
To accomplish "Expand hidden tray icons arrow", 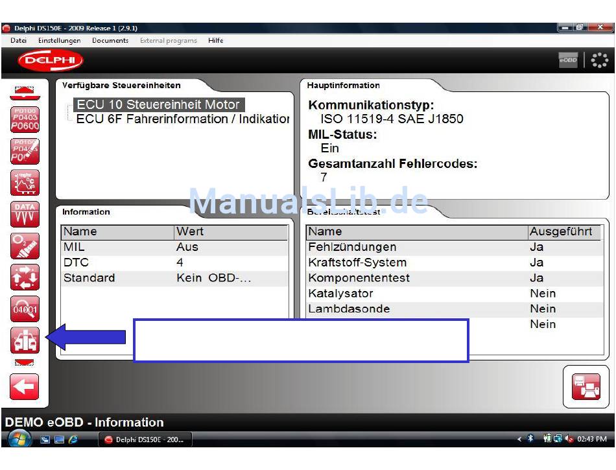I will pos(519,439).
